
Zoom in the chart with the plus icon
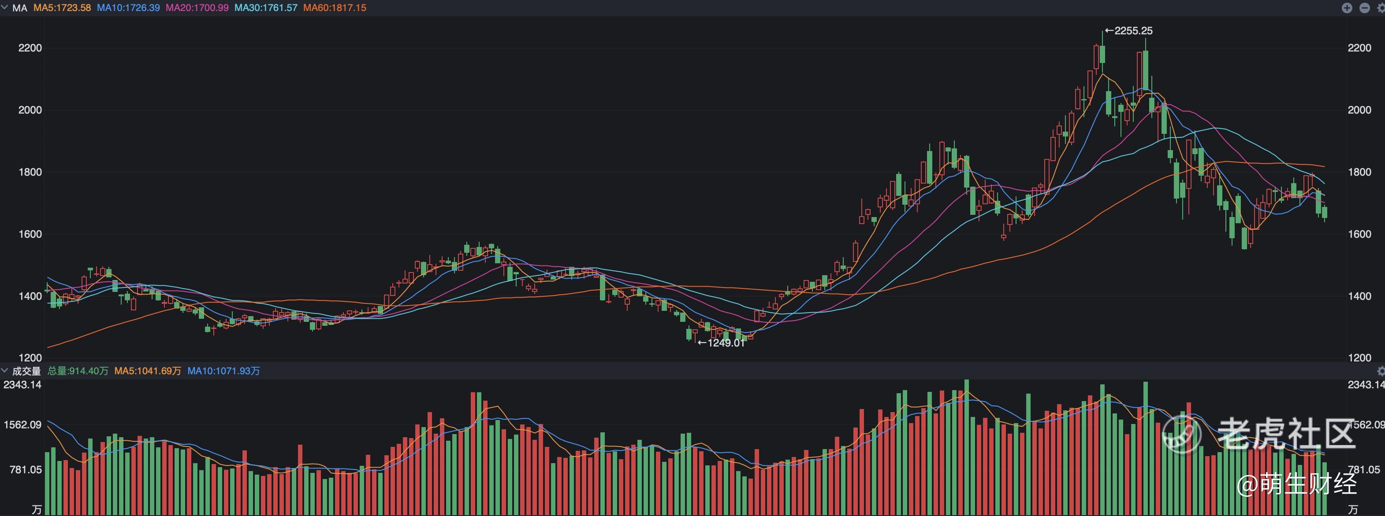[x=1347, y=8]
